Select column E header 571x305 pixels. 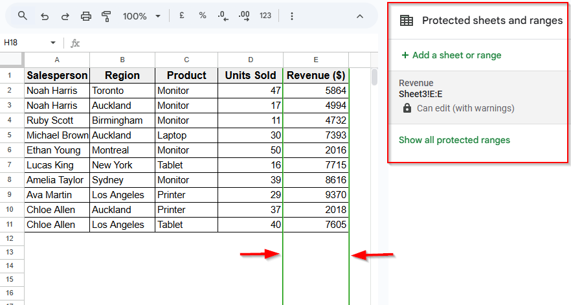316,60
